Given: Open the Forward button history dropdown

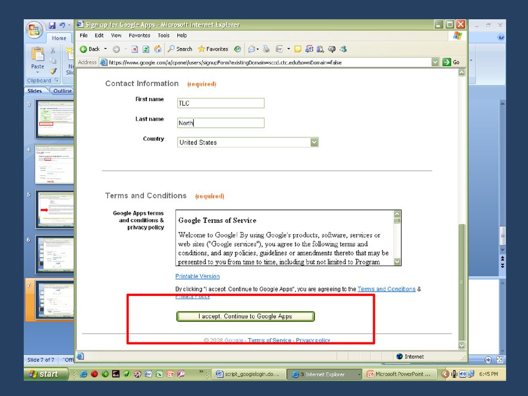Looking at the screenshot, I should pos(126,49).
